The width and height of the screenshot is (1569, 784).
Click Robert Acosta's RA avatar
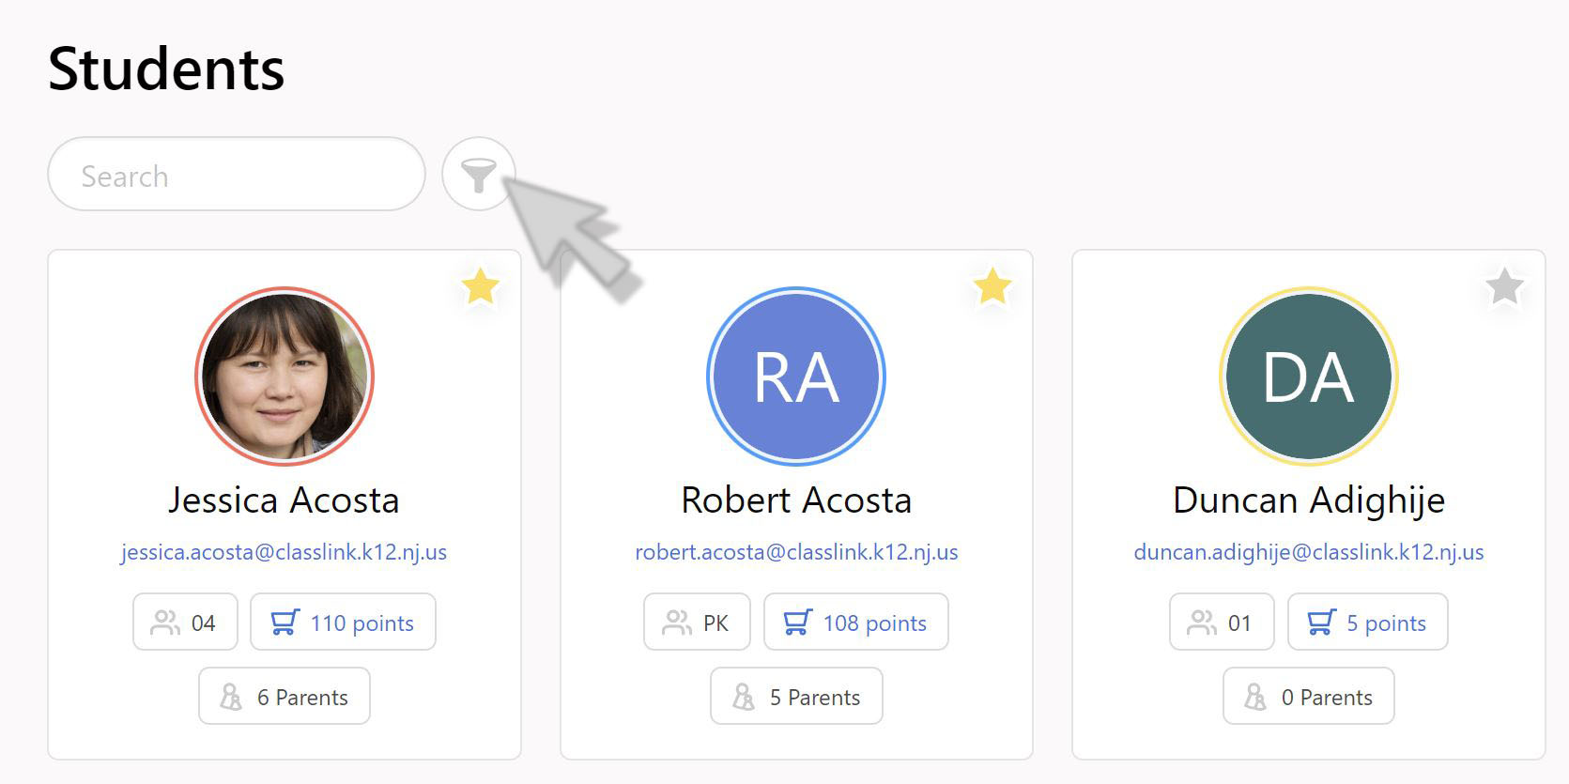coord(796,377)
